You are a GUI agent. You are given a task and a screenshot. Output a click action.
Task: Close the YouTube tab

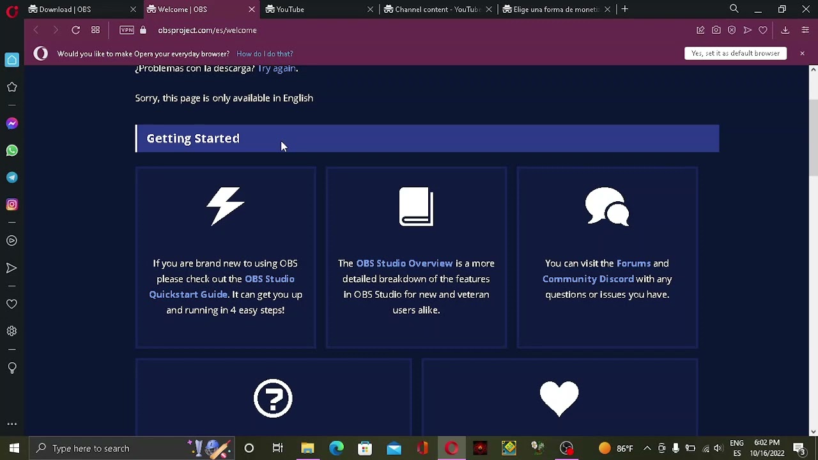point(370,10)
